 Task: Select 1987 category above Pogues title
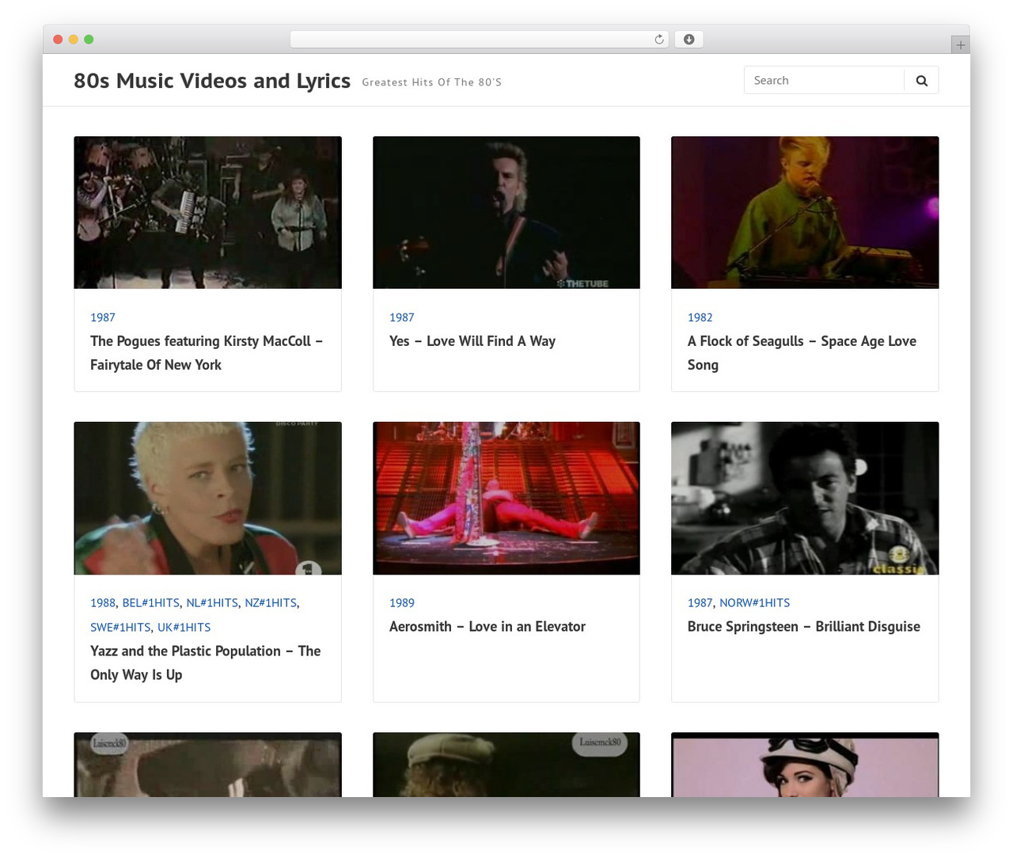point(103,317)
